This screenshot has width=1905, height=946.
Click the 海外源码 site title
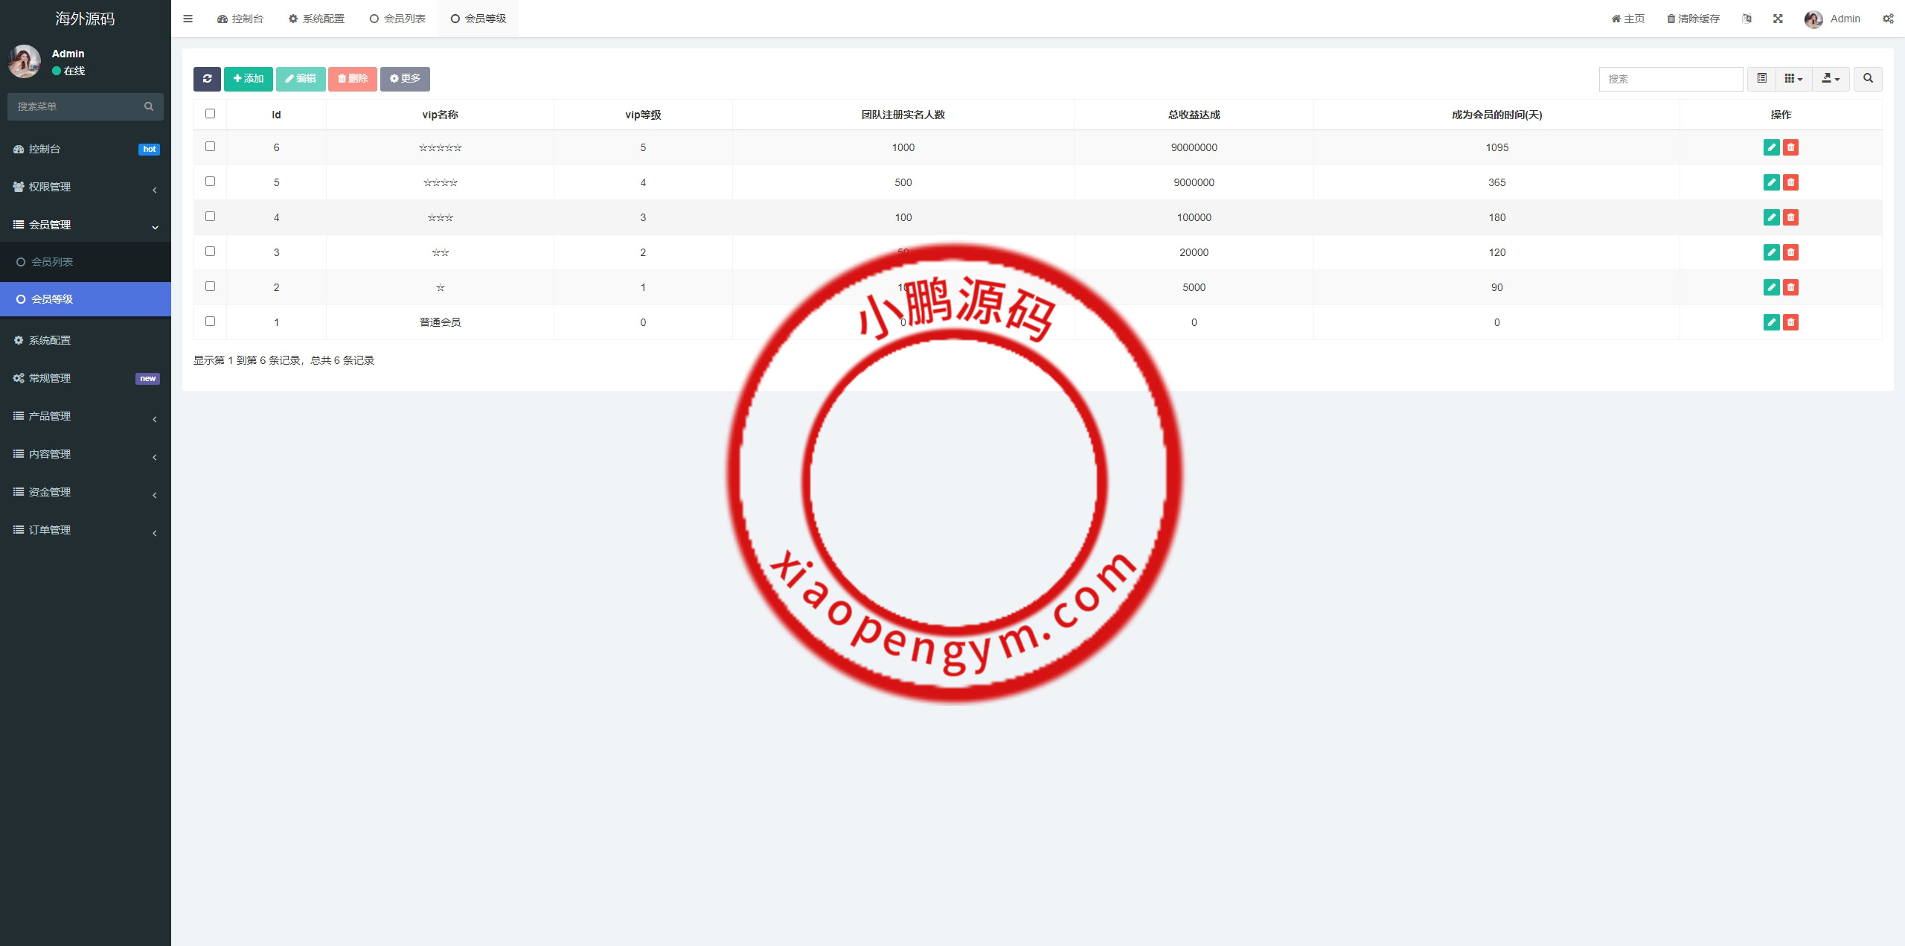click(86, 19)
